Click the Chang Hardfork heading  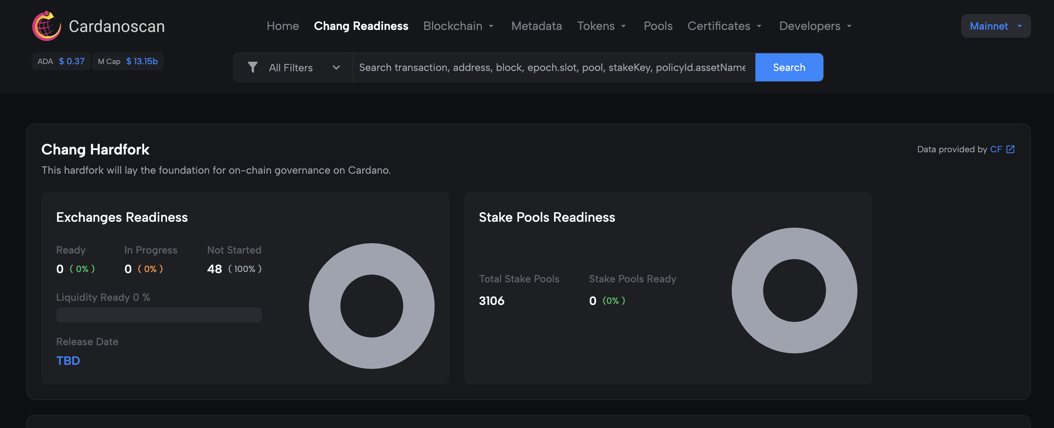(x=95, y=149)
